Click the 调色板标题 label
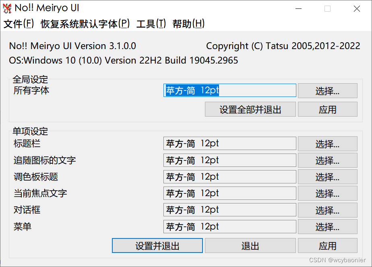 click(35, 177)
